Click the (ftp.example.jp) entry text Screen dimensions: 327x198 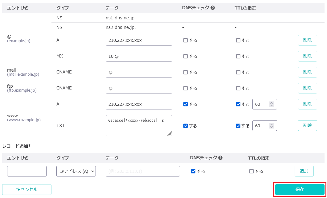click(x=22, y=90)
